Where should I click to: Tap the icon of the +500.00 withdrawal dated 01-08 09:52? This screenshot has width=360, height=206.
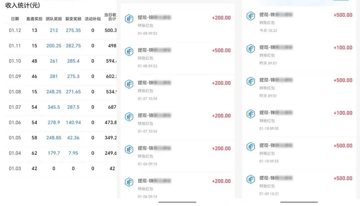click(129, 51)
